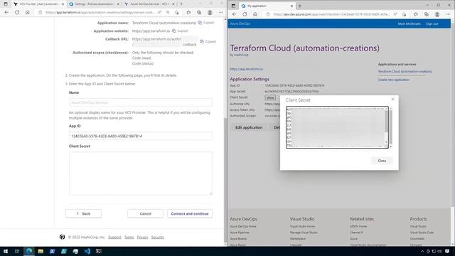
Task: Select the My application tab
Action: (267, 6)
